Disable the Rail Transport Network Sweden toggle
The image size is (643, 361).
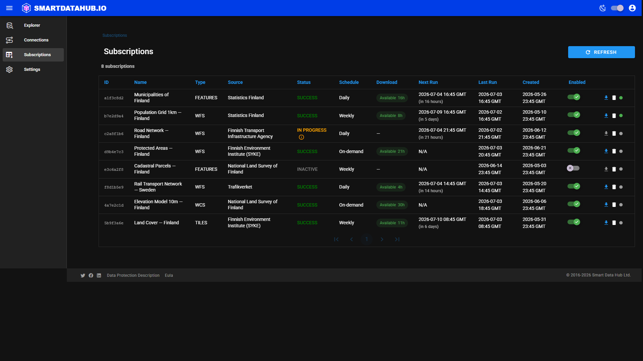click(573, 187)
